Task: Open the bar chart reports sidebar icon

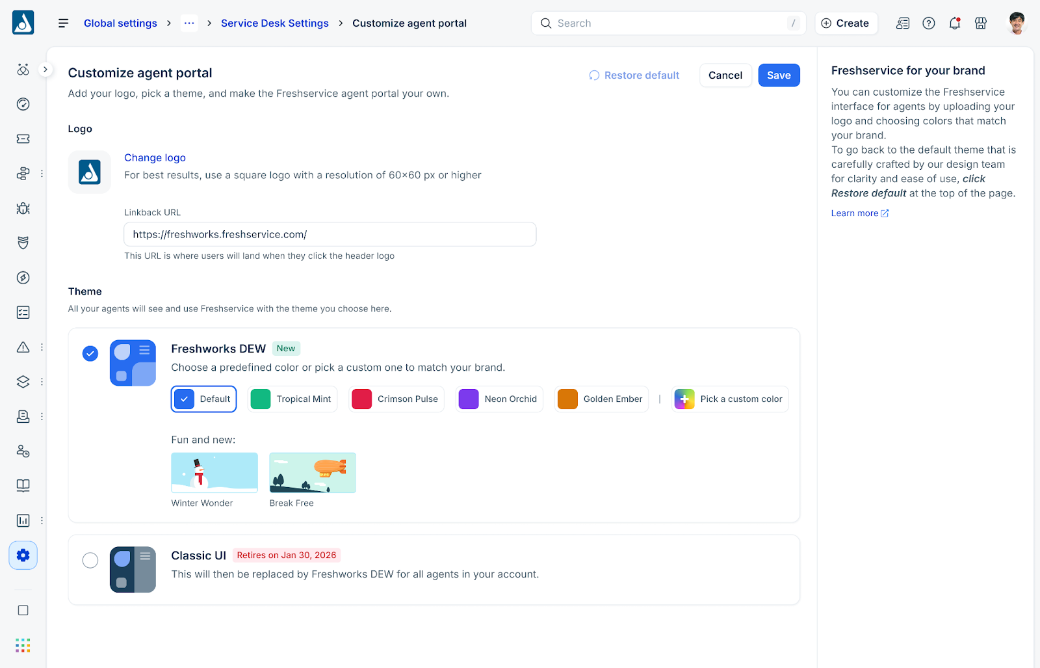Action: point(23,520)
